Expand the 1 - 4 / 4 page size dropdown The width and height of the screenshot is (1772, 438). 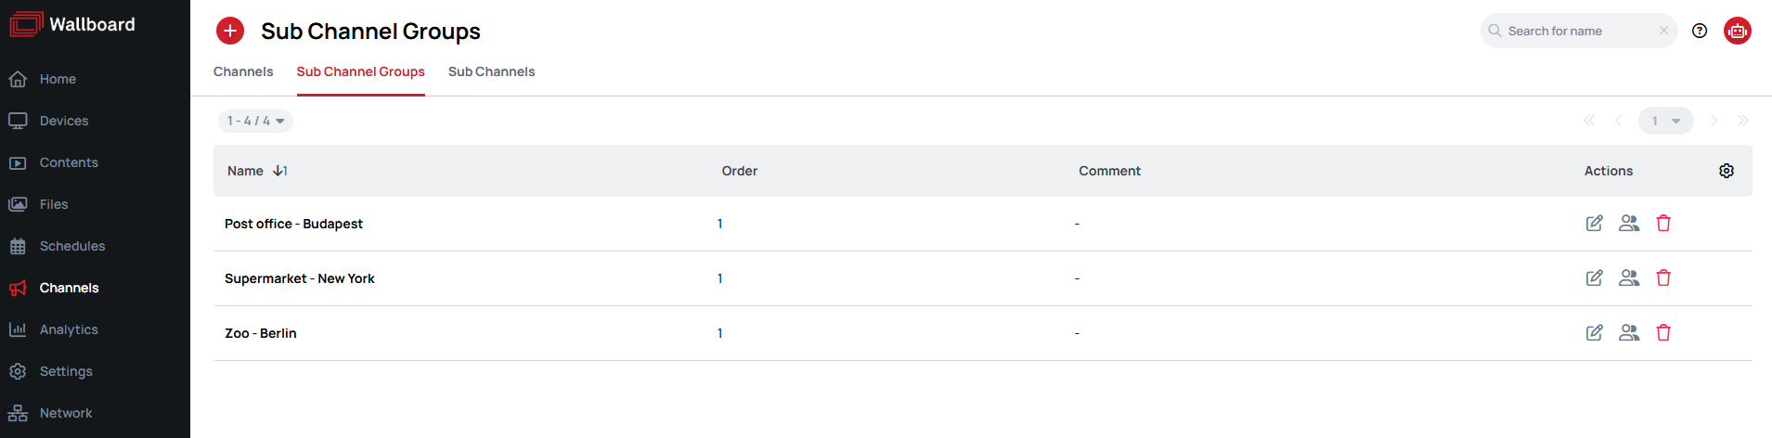coord(255,121)
